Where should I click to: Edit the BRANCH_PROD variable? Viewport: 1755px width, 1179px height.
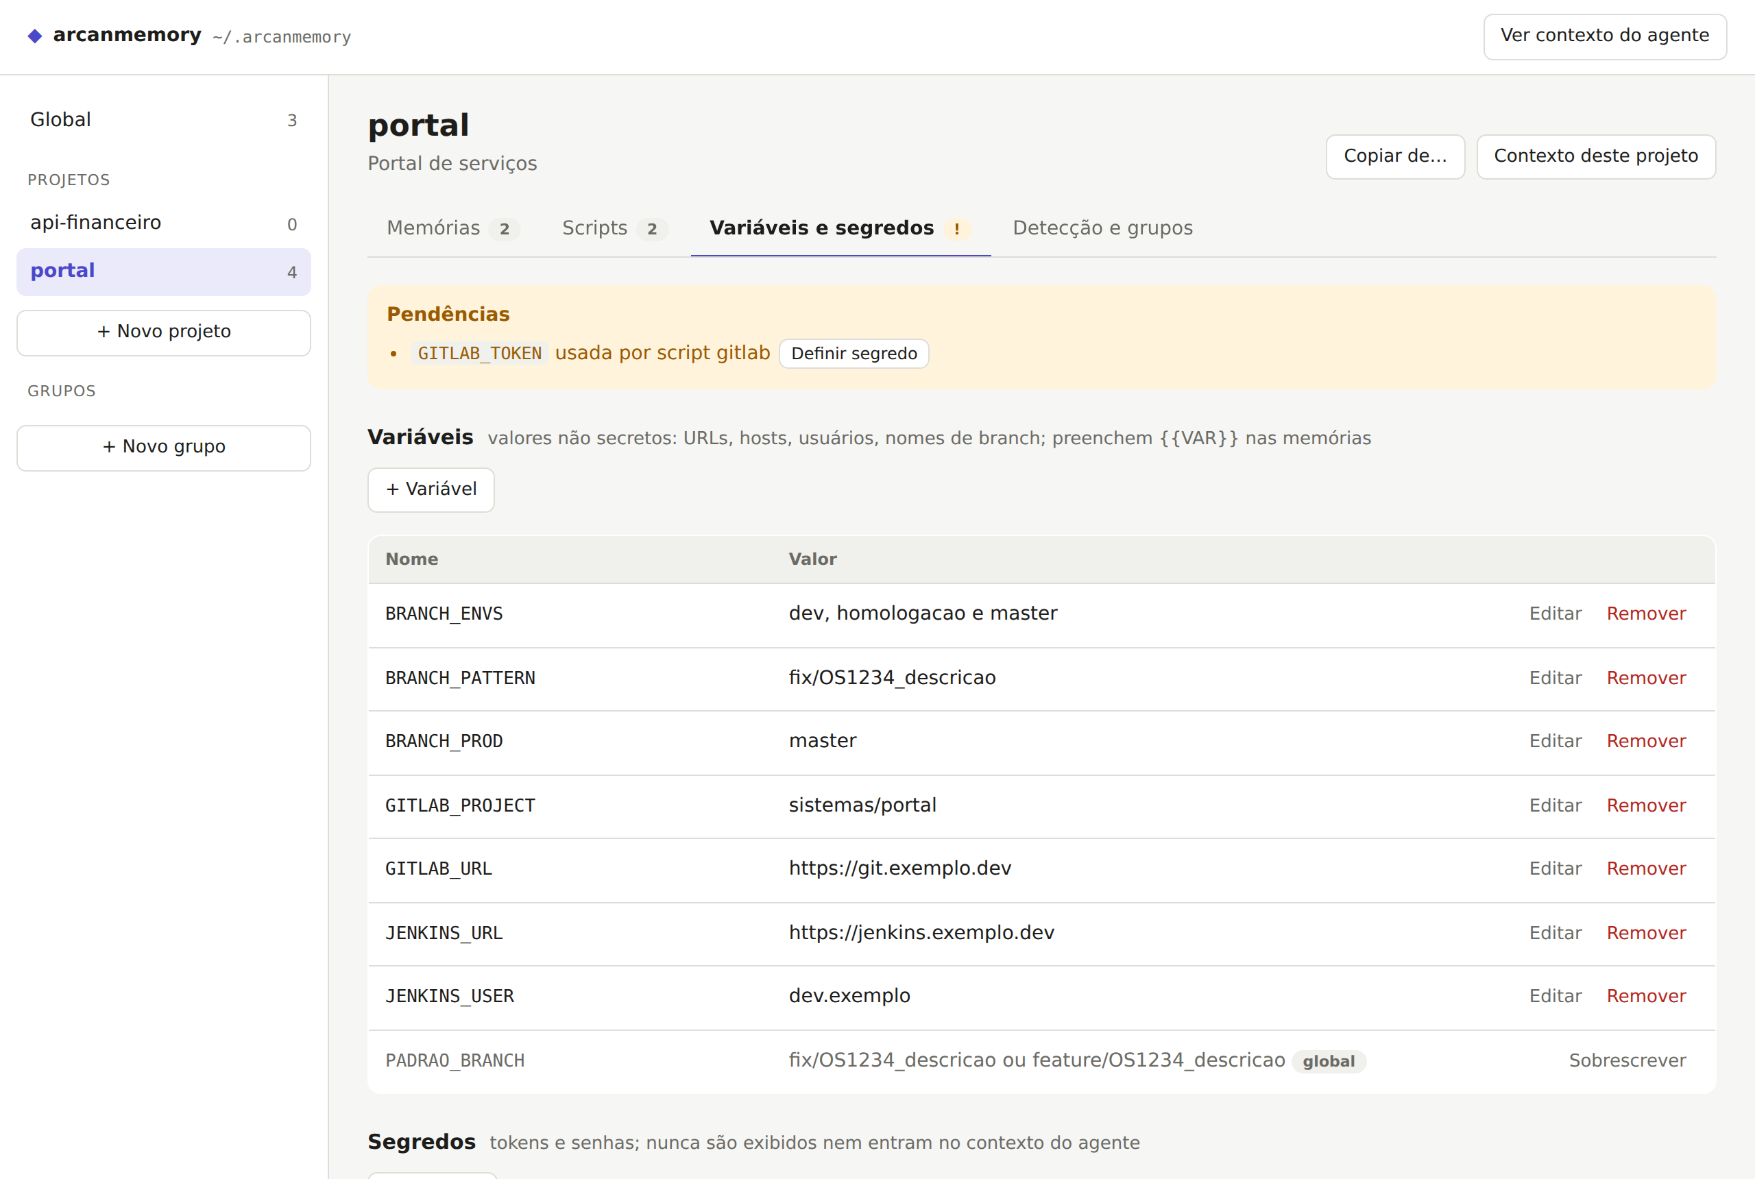tap(1555, 742)
